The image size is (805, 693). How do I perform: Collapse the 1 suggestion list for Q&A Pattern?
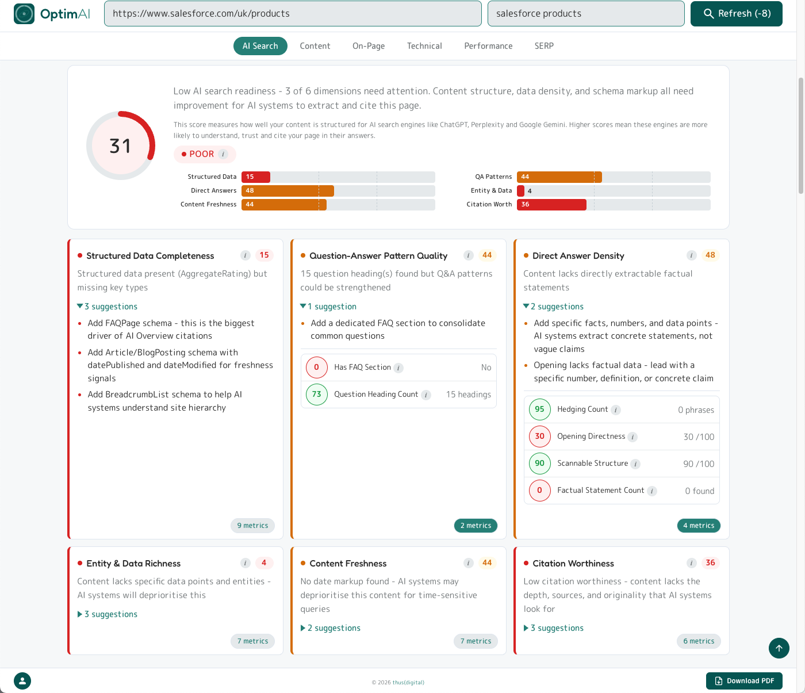(x=328, y=307)
